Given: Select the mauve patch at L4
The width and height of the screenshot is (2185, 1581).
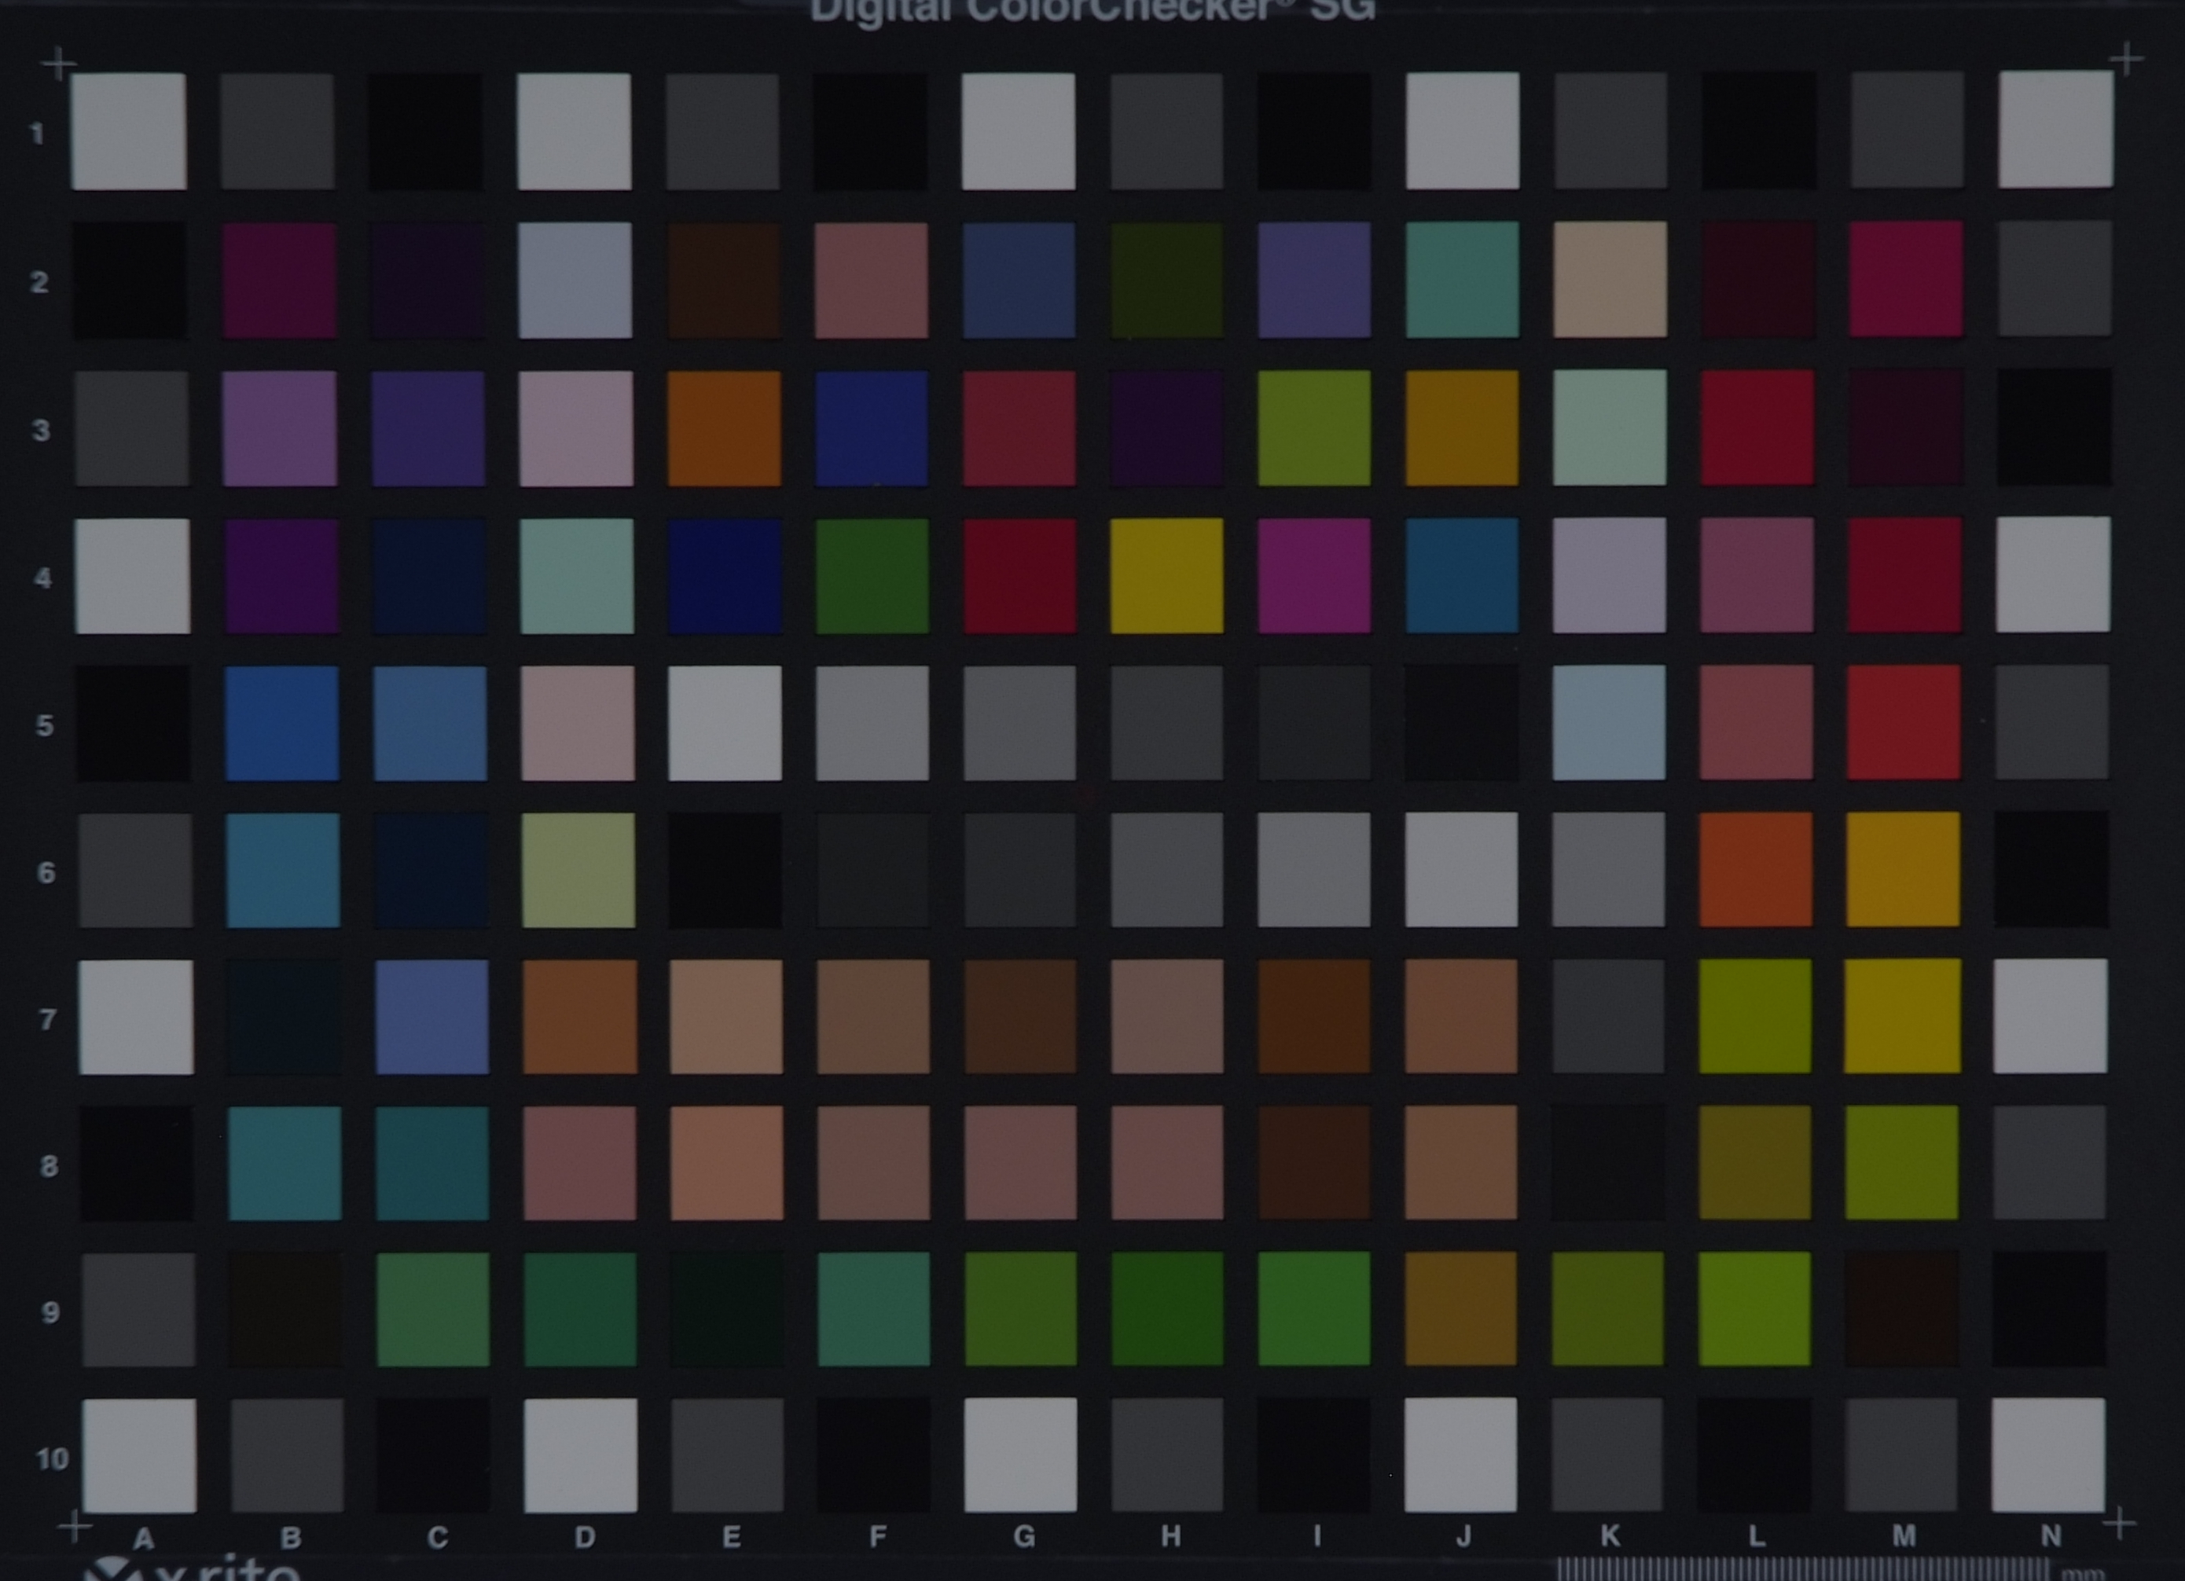Looking at the screenshot, I should [x=1757, y=575].
